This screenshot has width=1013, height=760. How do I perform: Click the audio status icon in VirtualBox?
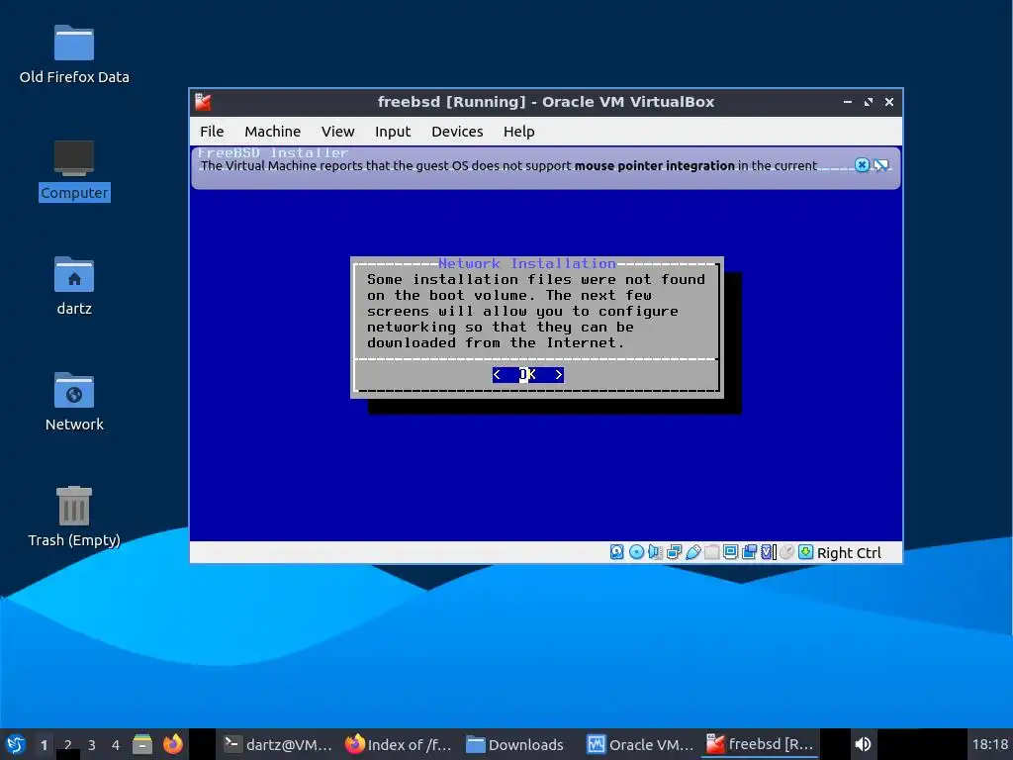pos(655,552)
